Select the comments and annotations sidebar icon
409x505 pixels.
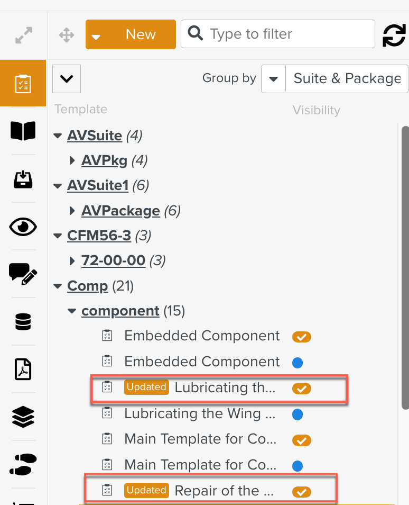(23, 274)
